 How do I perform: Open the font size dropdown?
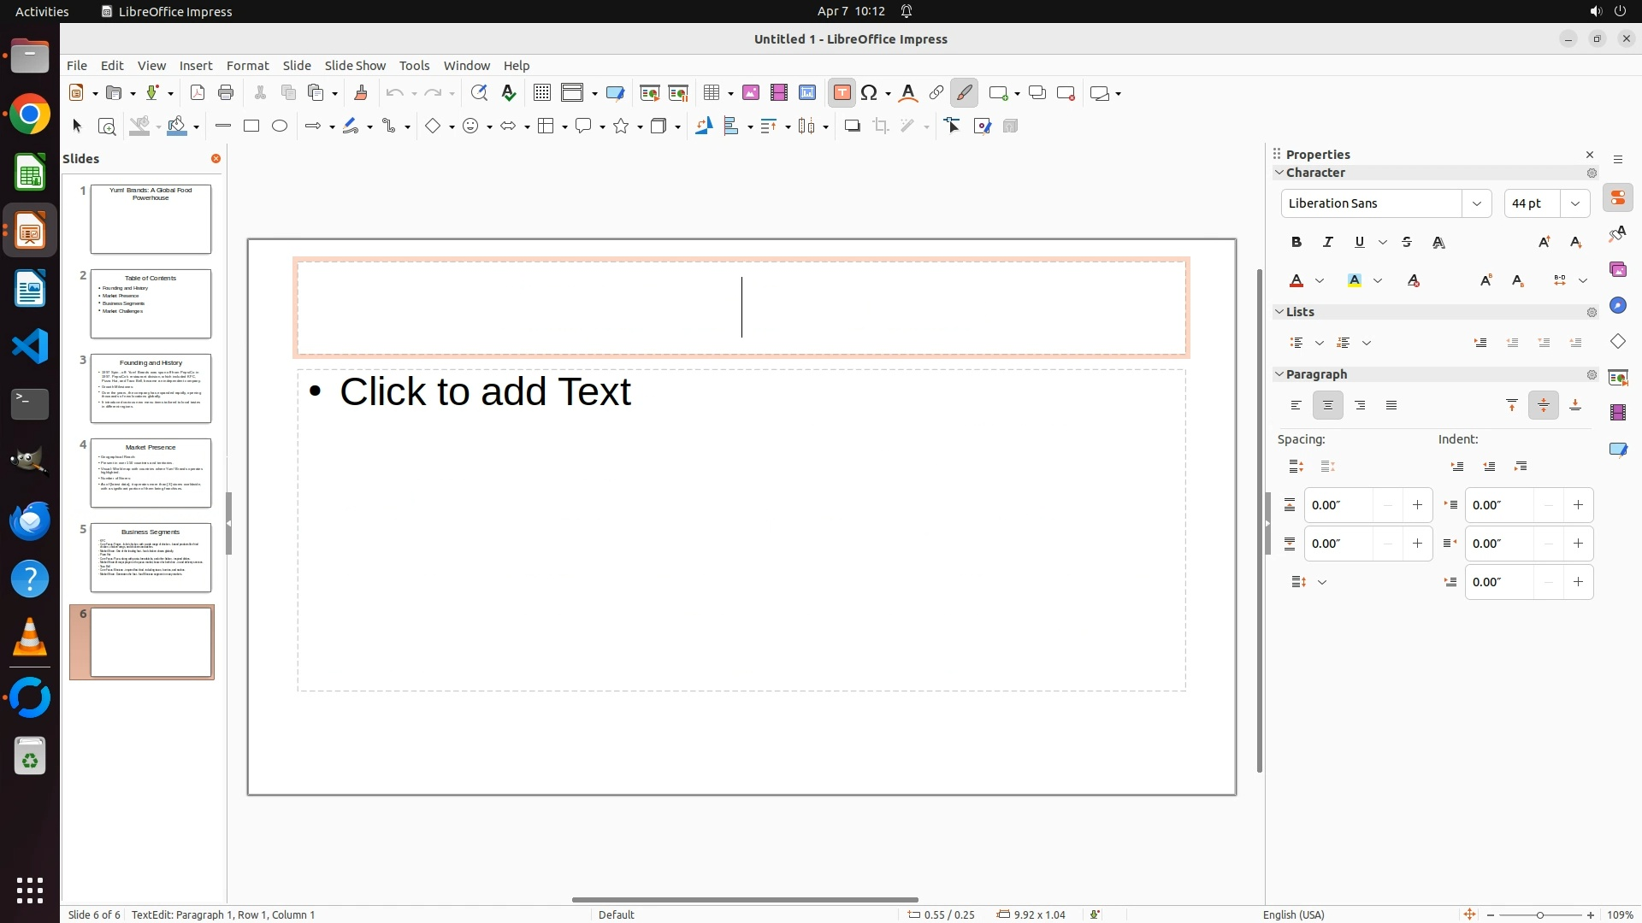pyautogui.click(x=1574, y=203)
